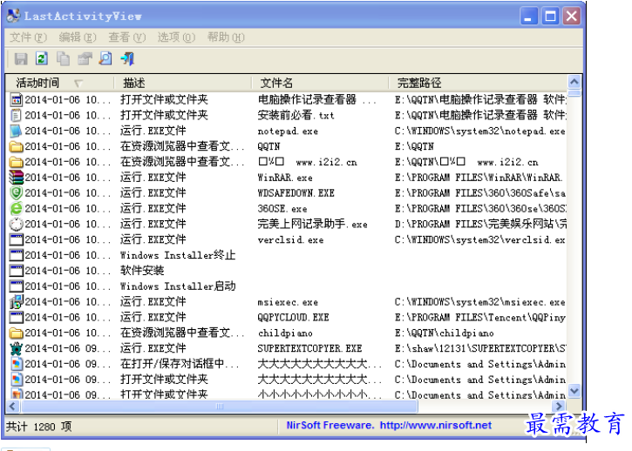
Task: Click the WDSAFEDOWN.EXE shield icon
Action: 16,193
